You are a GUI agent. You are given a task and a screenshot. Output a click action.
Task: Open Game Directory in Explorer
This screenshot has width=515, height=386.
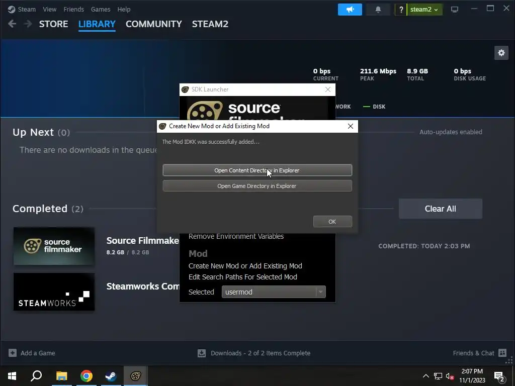tap(257, 186)
